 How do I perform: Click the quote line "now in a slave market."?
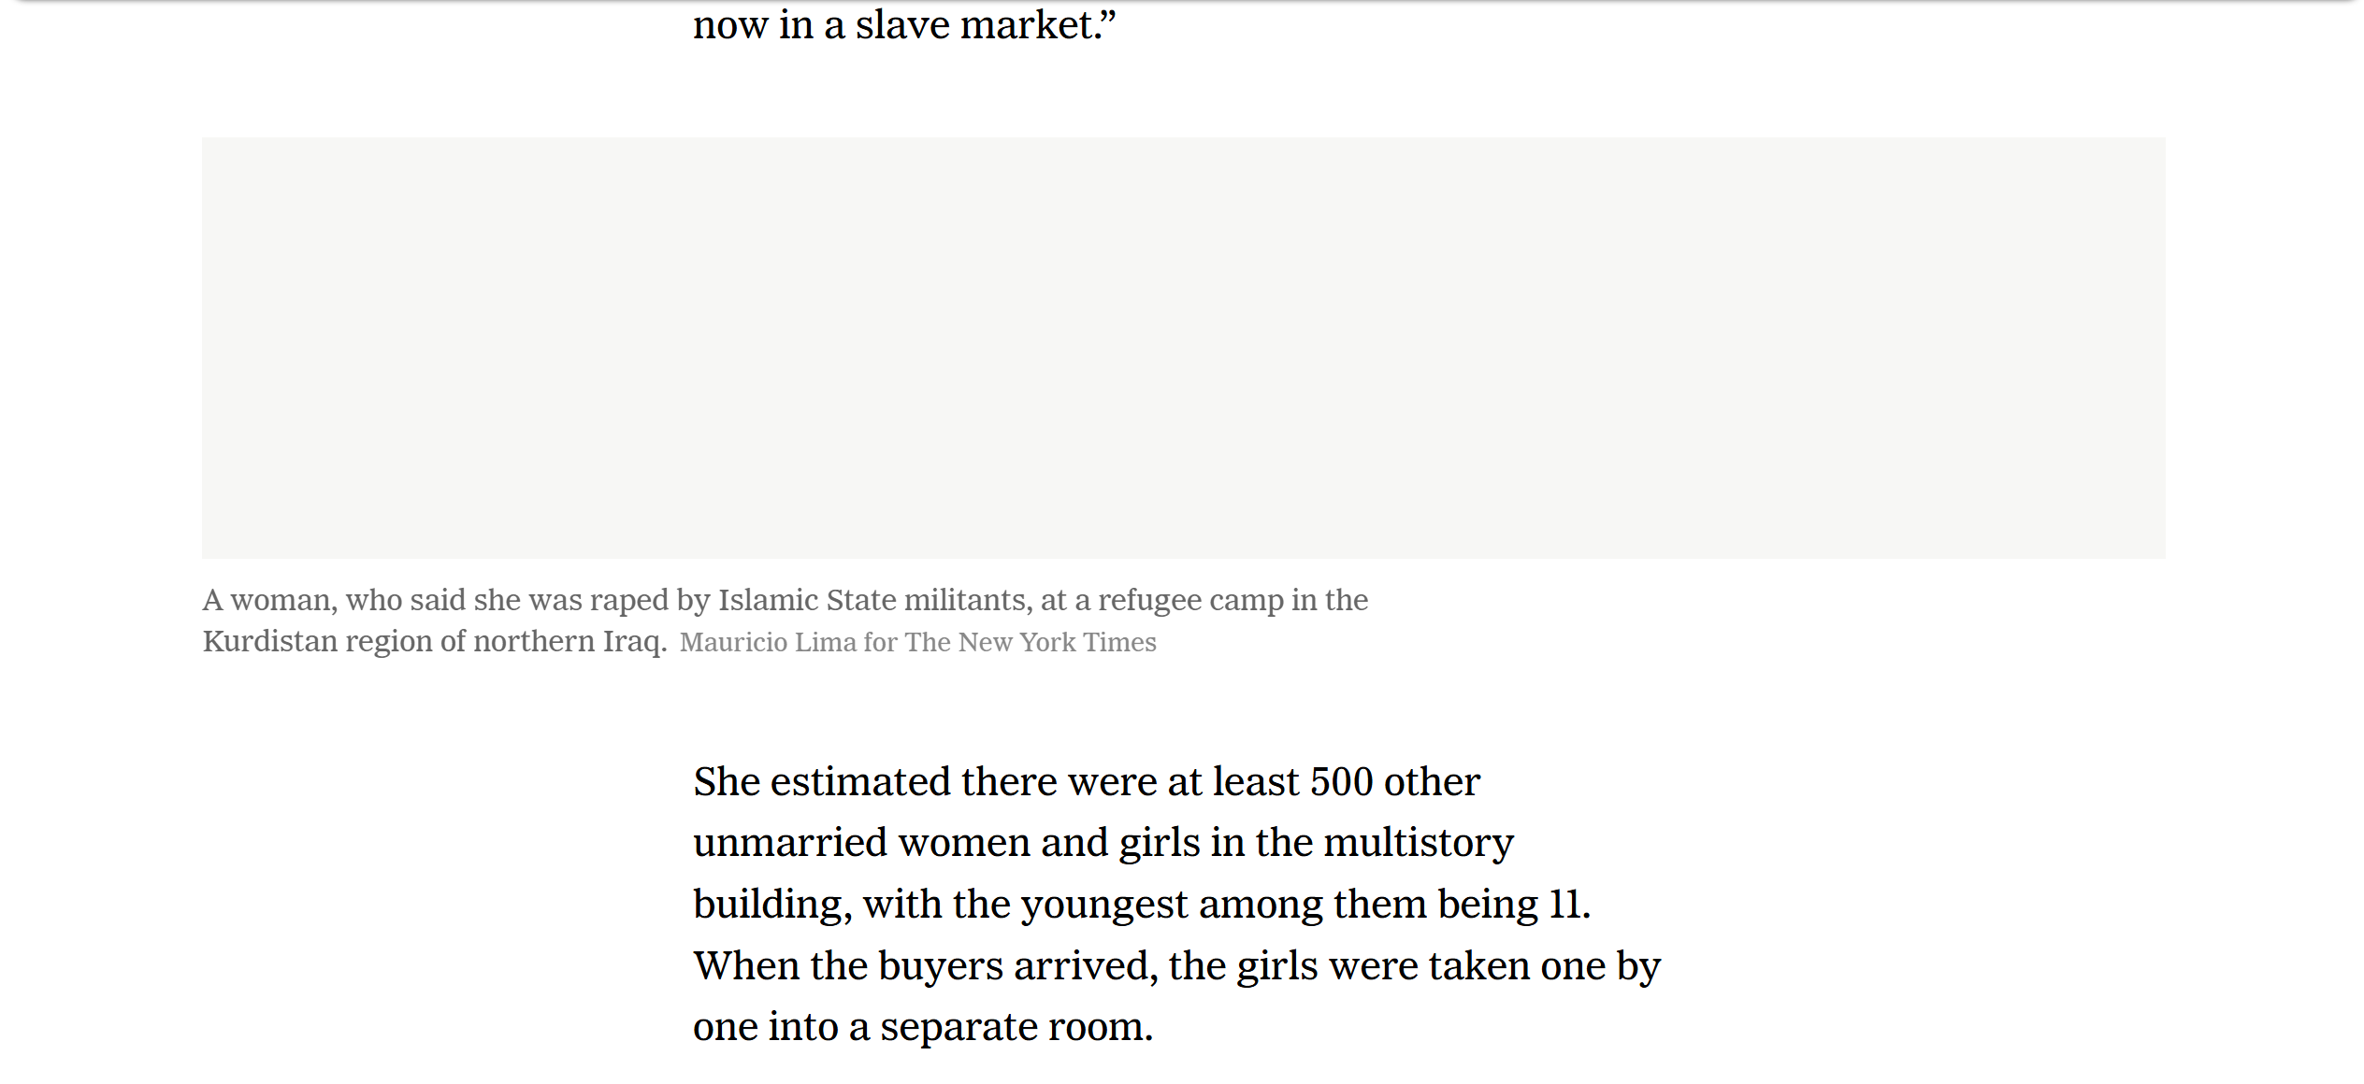(903, 25)
